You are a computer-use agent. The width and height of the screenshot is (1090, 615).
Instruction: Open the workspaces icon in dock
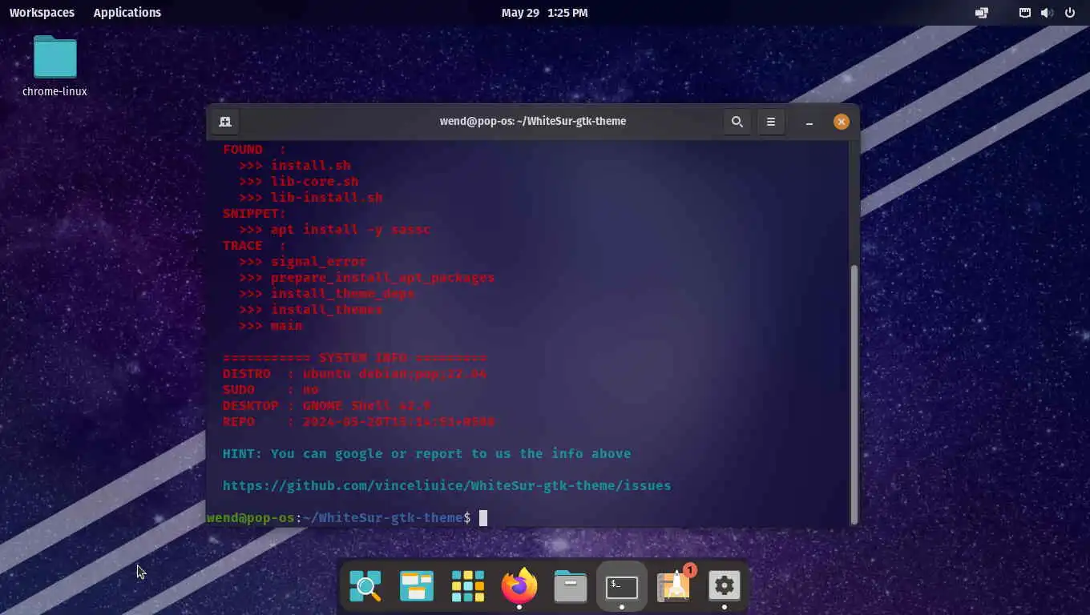point(417,586)
